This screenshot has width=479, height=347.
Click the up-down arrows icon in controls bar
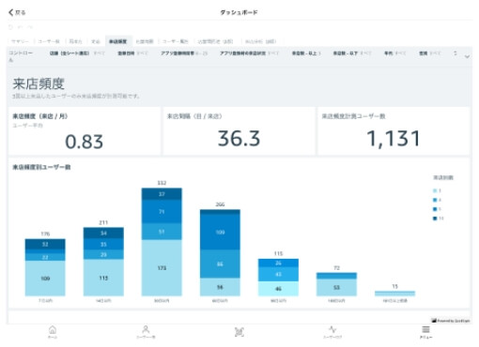456,53
